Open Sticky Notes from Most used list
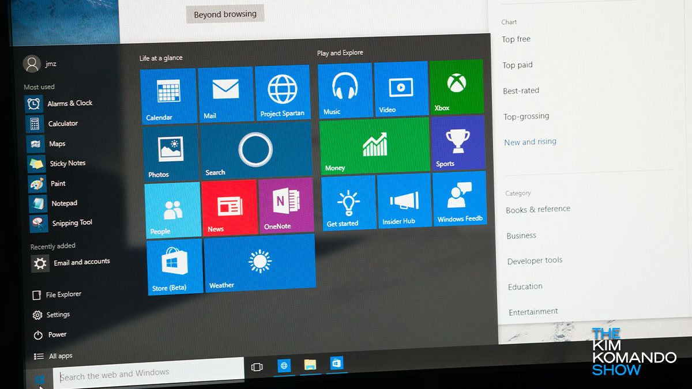 pyautogui.click(x=67, y=164)
